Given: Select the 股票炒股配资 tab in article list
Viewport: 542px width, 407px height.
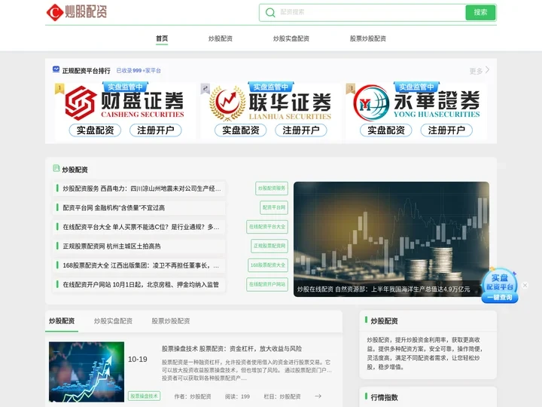Looking at the screenshot, I should pos(171,321).
